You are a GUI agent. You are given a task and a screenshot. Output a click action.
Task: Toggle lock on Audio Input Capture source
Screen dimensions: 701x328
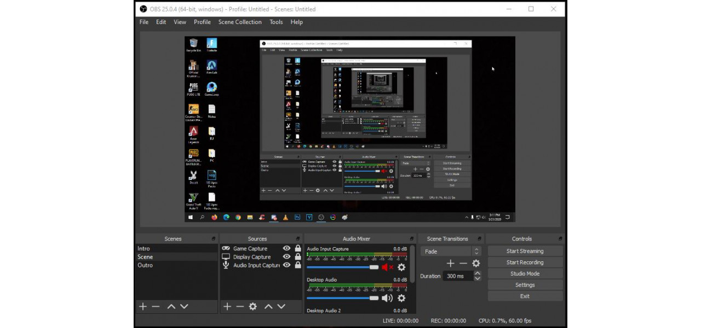(x=298, y=265)
